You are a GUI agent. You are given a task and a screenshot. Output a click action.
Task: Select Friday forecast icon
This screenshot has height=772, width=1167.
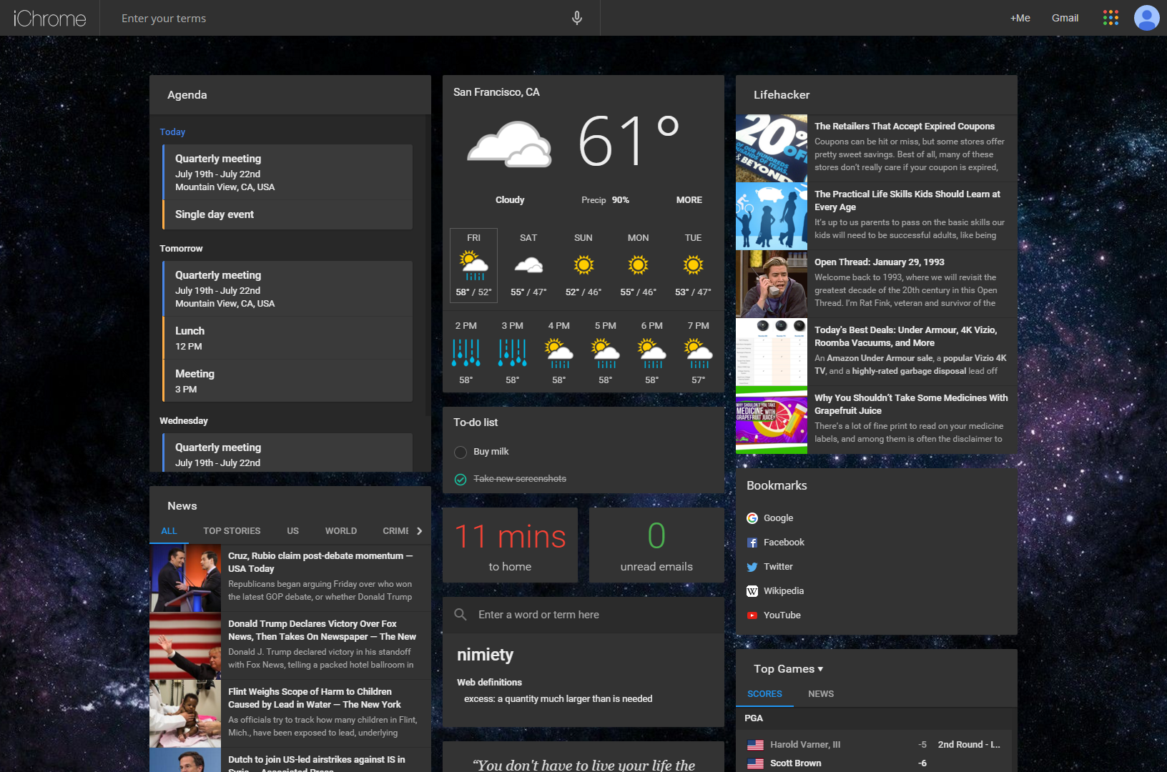pyautogui.click(x=473, y=265)
